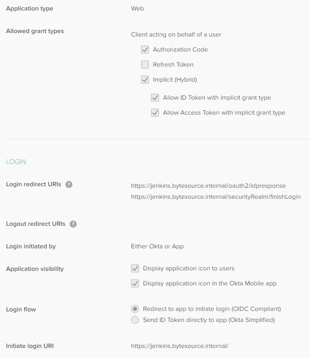
Task: Toggle Display application icon to users
Action: tap(135, 268)
